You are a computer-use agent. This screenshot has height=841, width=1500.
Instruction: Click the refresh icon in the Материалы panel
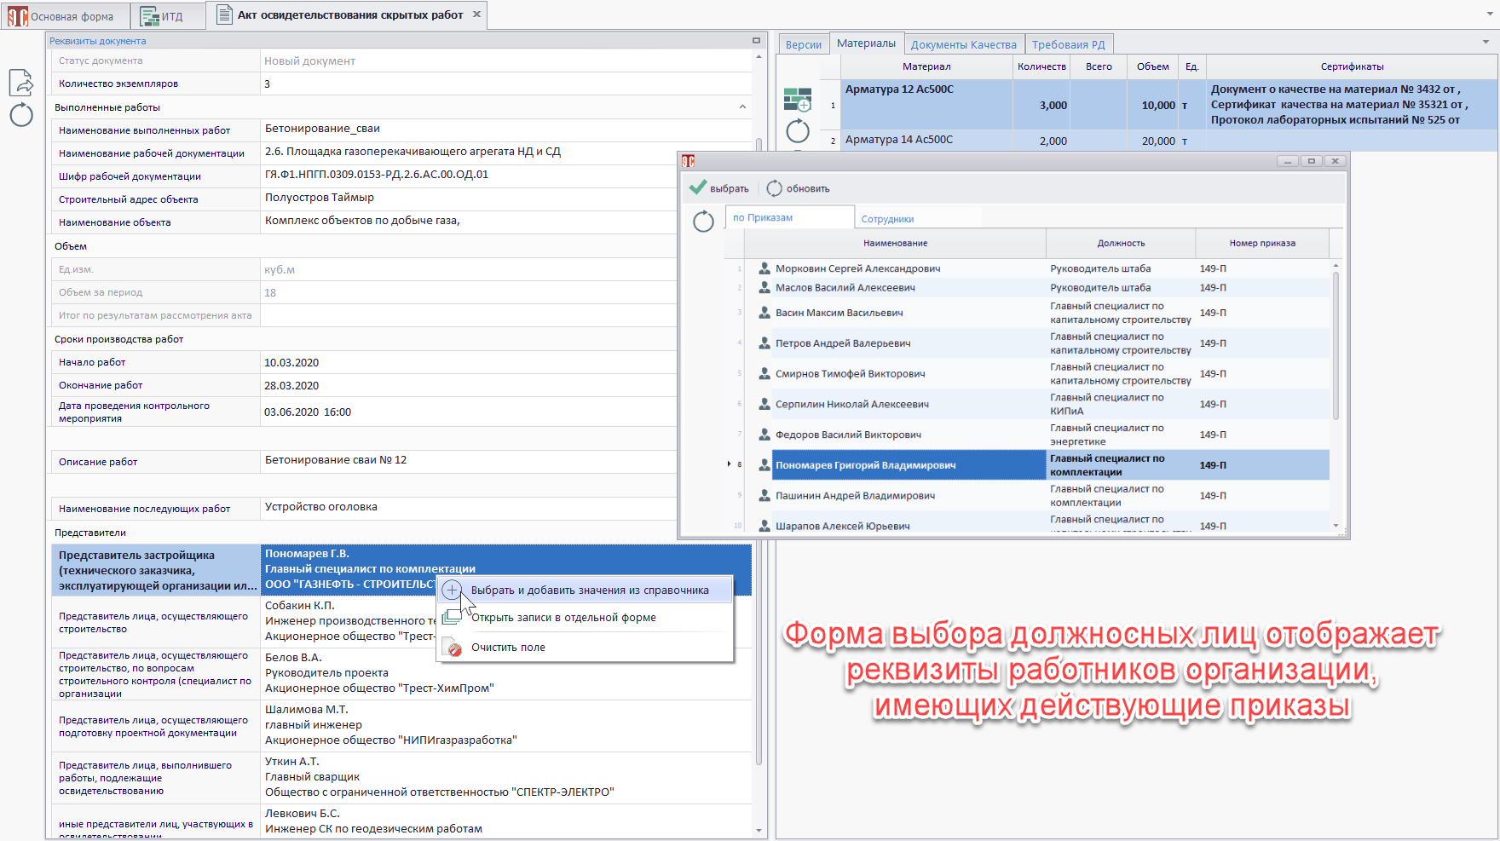(798, 130)
